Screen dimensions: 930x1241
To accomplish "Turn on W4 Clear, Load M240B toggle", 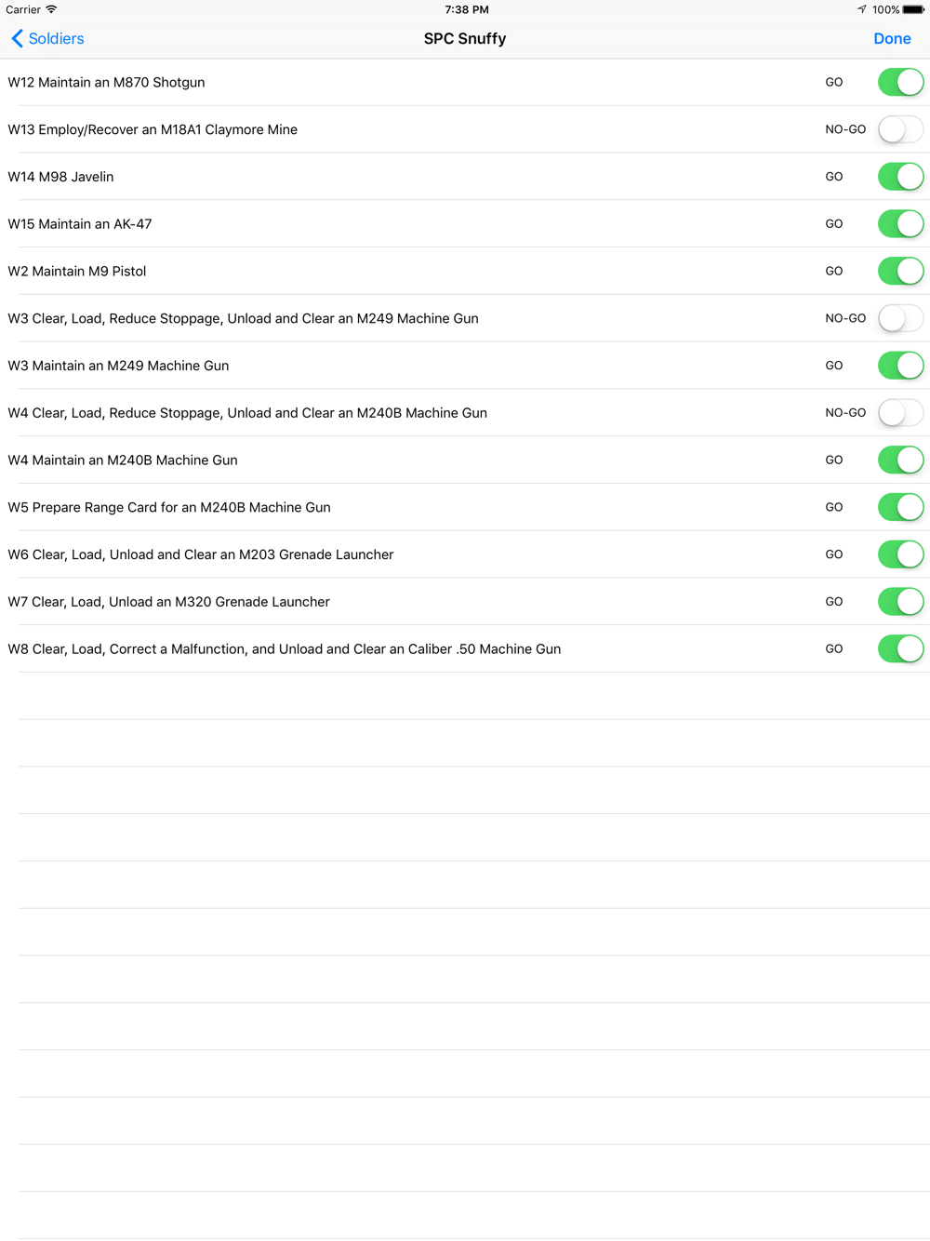I will coord(900,412).
